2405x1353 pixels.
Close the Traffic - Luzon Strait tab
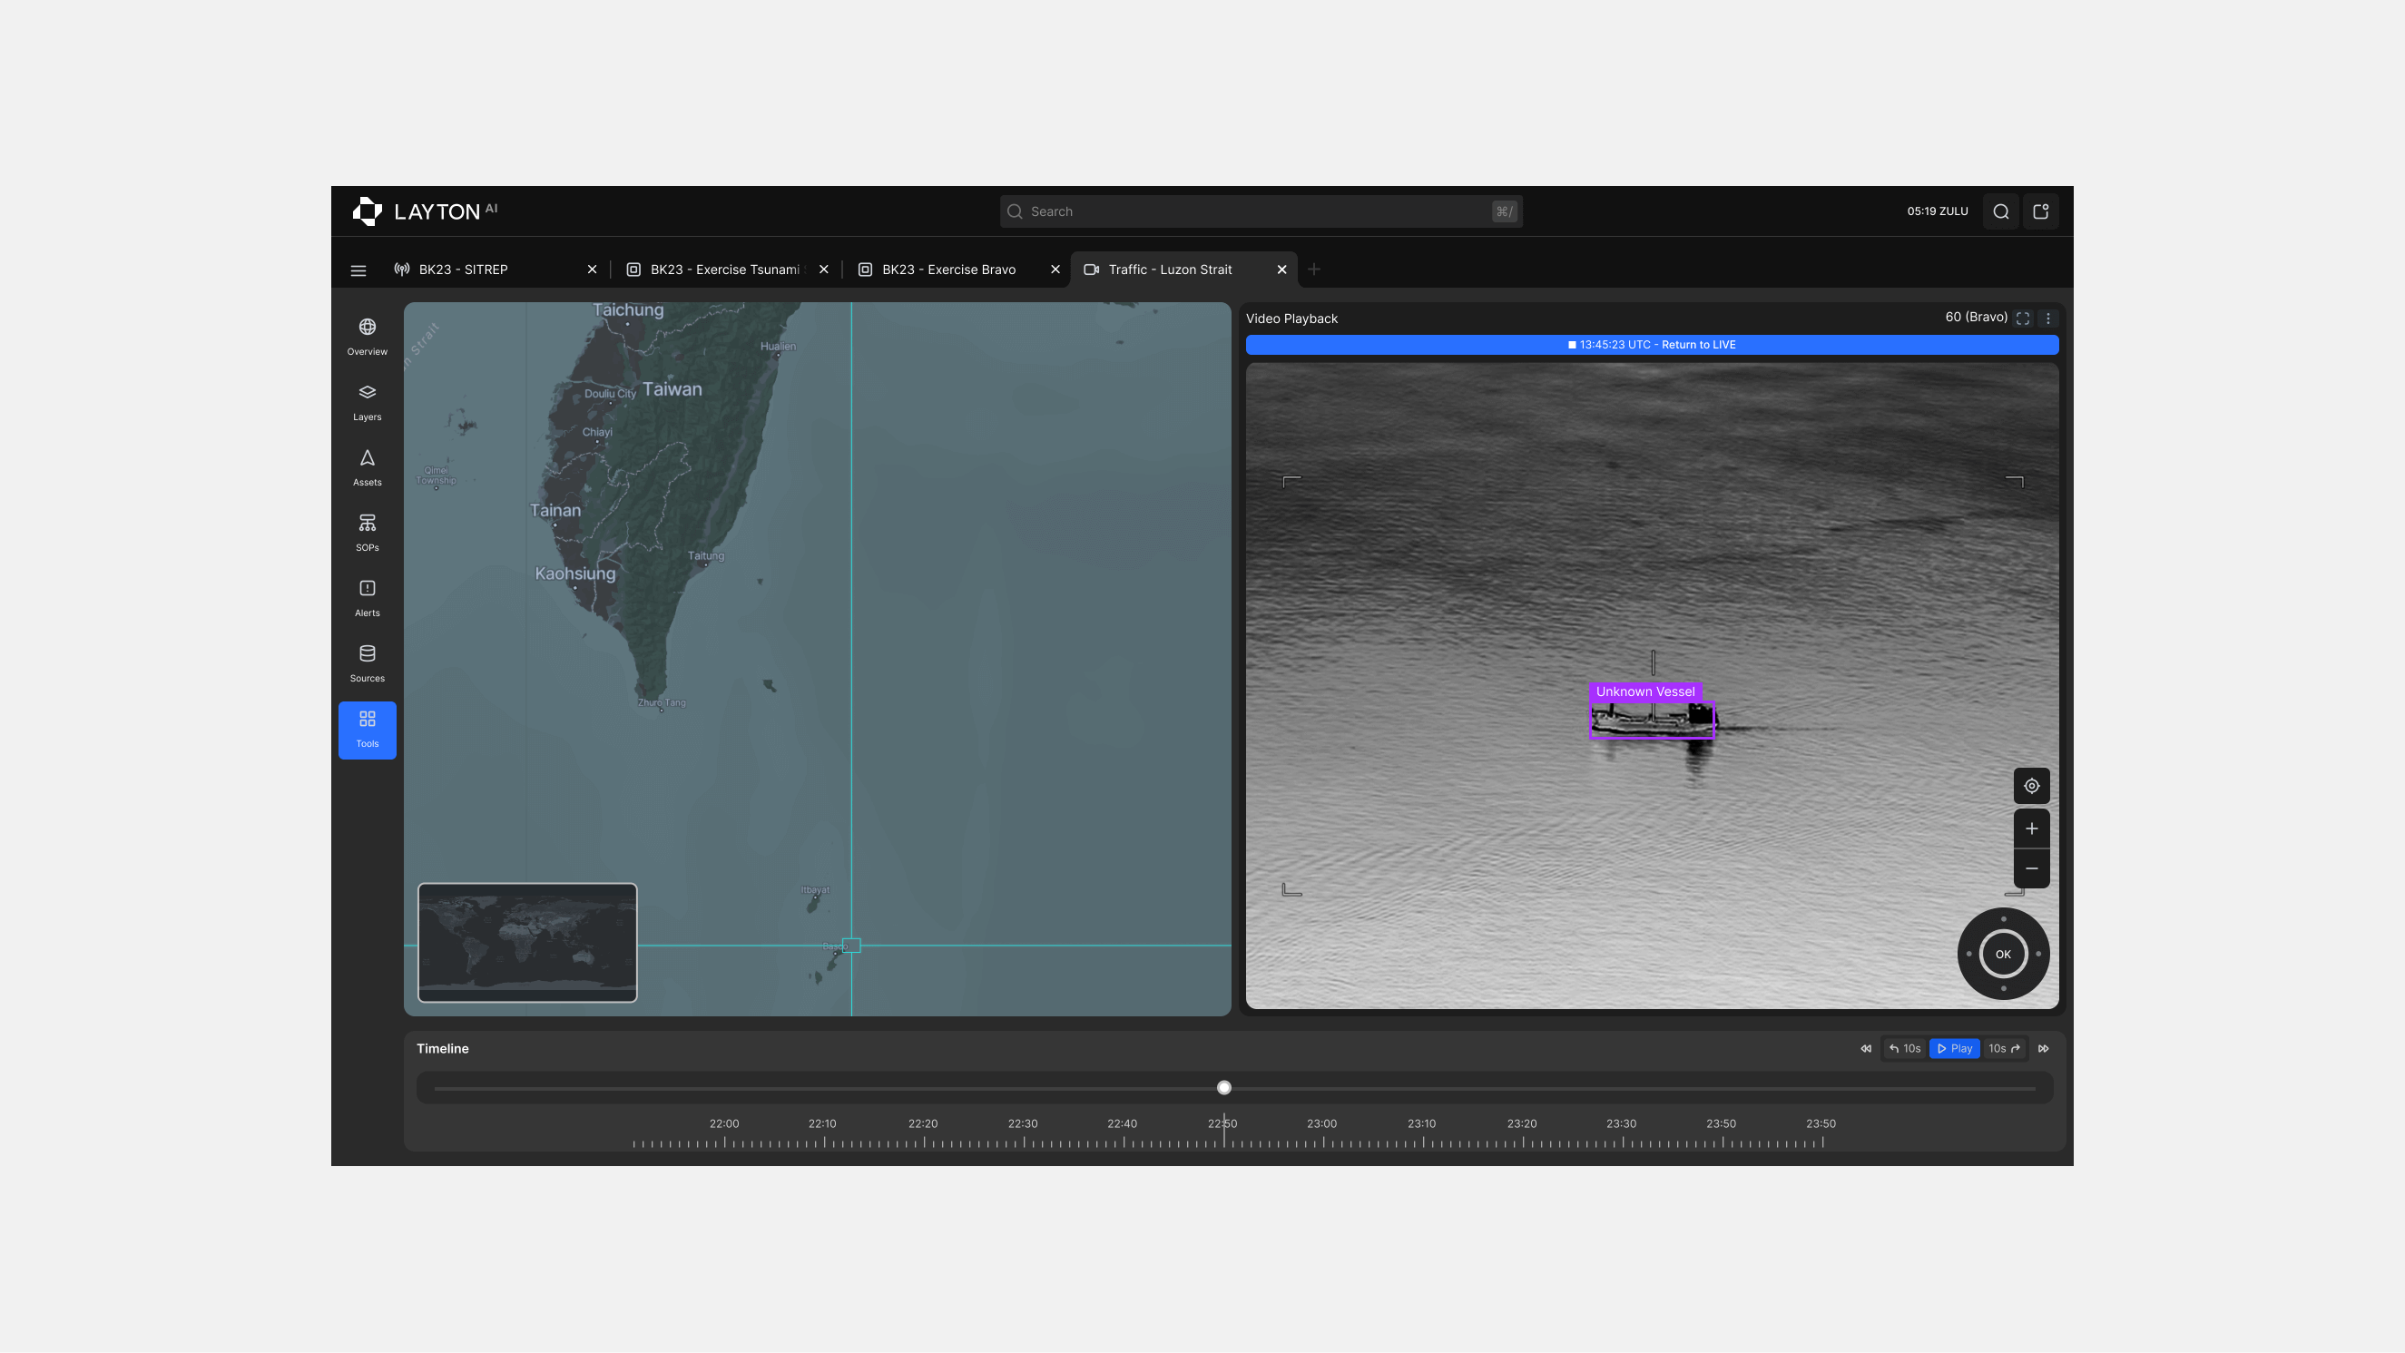[x=1281, y=270]
